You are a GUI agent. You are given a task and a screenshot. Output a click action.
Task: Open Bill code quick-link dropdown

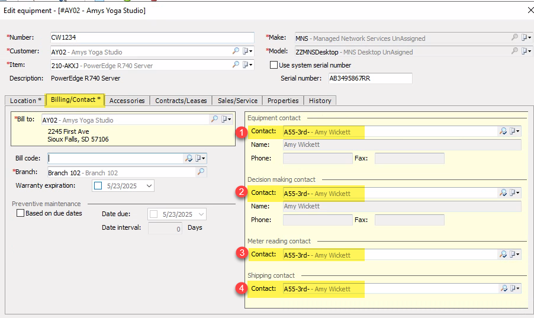[200, 158]
